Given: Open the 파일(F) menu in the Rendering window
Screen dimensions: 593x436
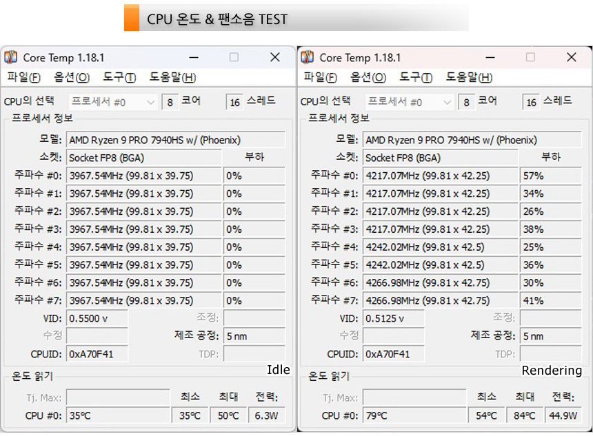Looking at the screenshot, I should click(320, 77).
